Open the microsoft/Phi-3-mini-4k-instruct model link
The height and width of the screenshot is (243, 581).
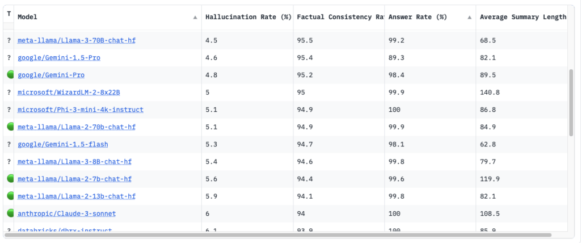81,110
